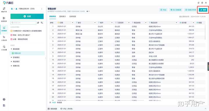Click the eye view-count icon under 零售分析

pyautogui.click(x=87, y=11)
